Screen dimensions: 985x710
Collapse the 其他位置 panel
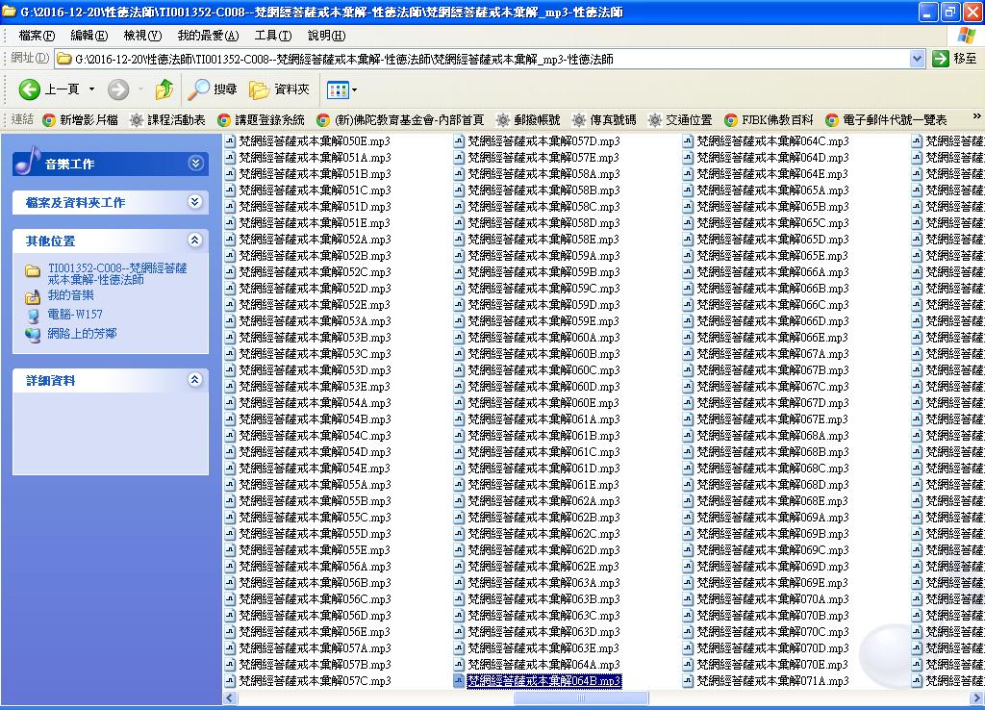tap(195, 241)
